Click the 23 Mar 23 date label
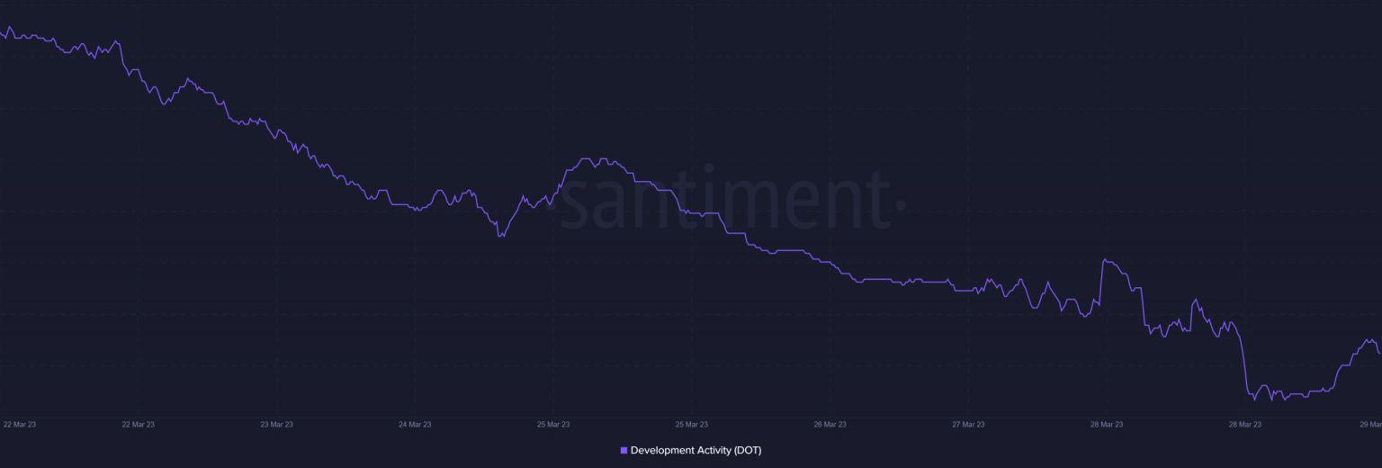The height and width of the screenshot is (468, 1382). pos(276,424)
